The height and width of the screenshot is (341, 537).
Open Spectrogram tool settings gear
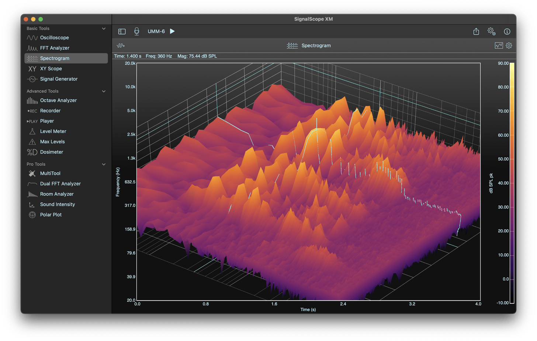point(509,46)
